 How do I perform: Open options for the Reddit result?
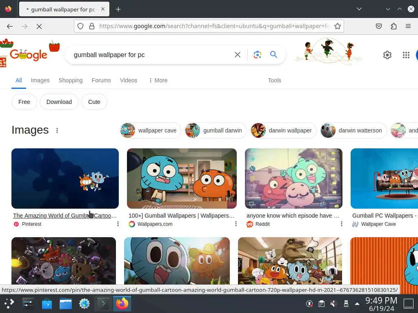(x=342, y=224)
